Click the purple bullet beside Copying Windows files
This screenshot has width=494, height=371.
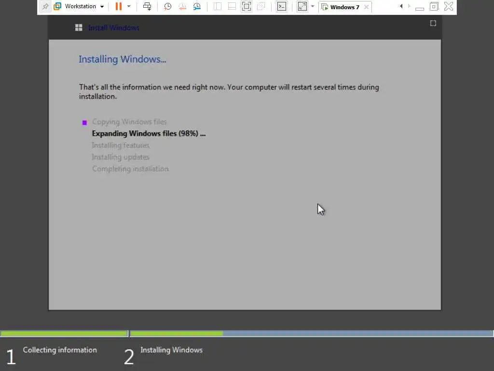84,123
